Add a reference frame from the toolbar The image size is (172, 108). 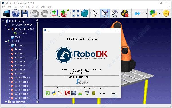click(56, 13)
